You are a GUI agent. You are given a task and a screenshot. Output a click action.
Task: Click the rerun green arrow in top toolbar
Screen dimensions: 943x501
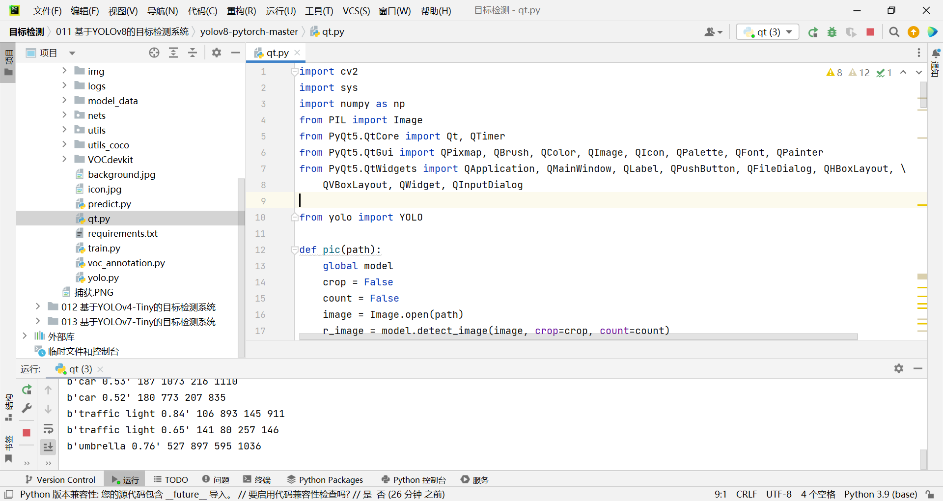click(x=813, y=32)
